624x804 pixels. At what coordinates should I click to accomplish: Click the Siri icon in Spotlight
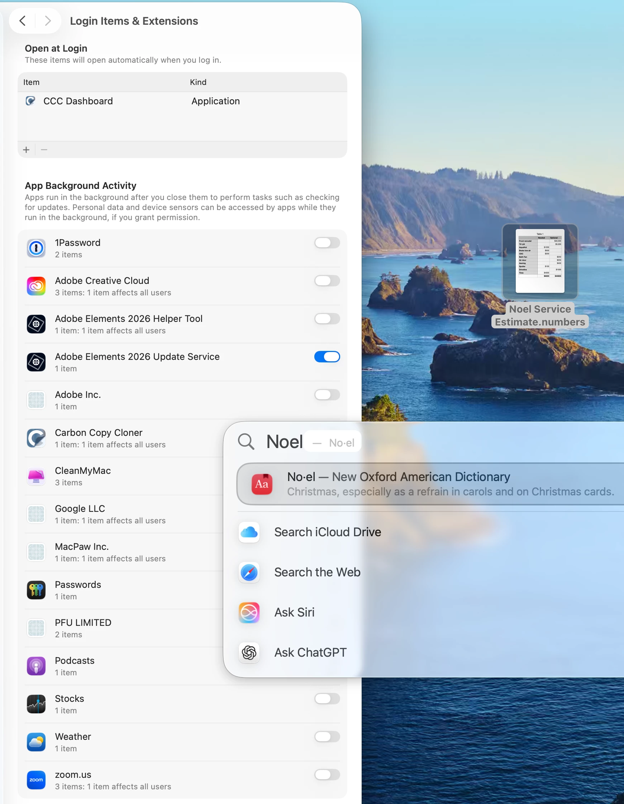point(249,613)
